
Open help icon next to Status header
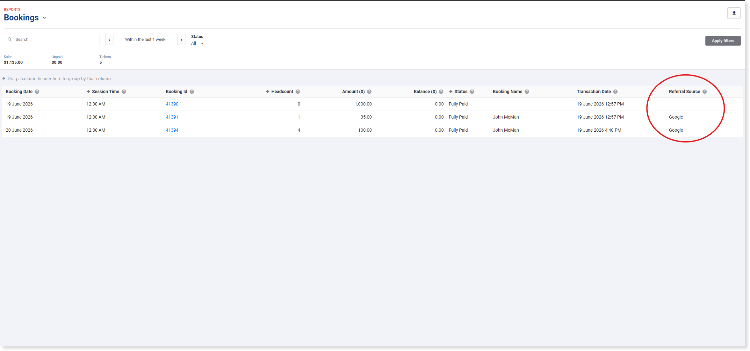[x=472, y=91]
